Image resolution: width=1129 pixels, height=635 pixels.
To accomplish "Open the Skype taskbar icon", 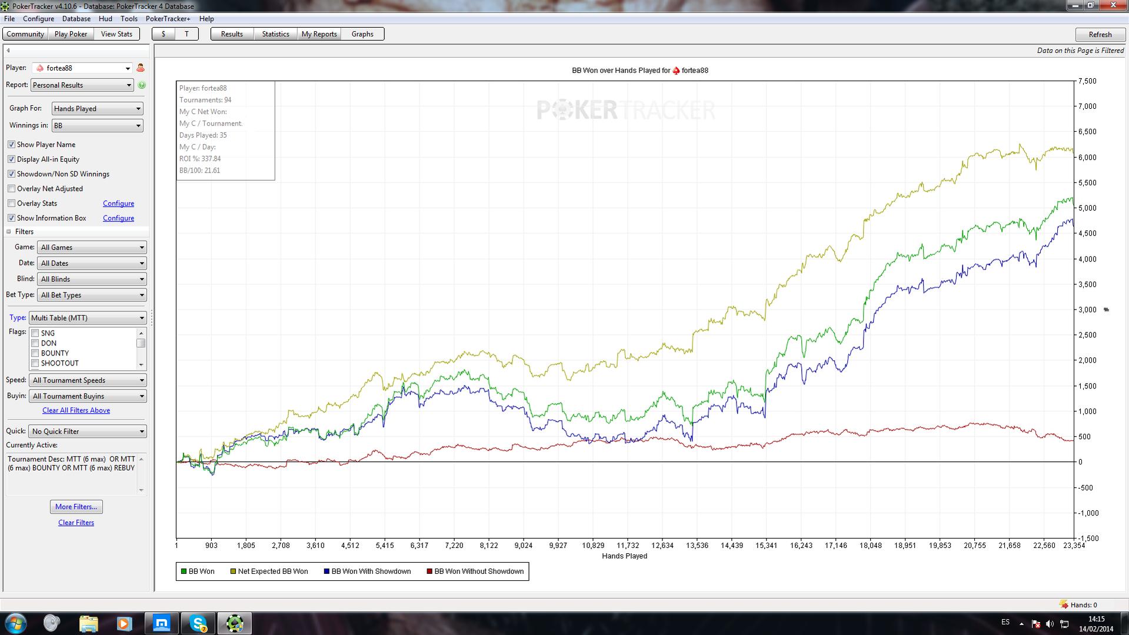I will (x=198, y=623).
